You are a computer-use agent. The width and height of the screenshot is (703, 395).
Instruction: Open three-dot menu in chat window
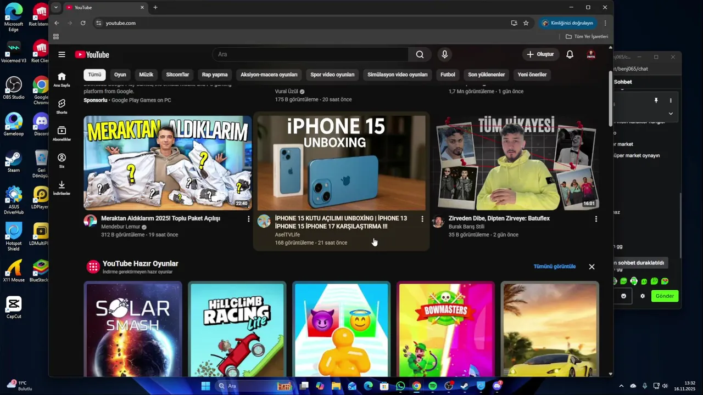[671, 100]
